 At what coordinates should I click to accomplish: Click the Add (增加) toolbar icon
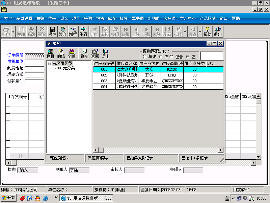21,31
